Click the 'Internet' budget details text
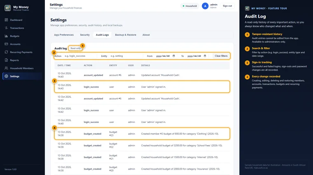Screen dimensions: 313x175 click(180, 157)
